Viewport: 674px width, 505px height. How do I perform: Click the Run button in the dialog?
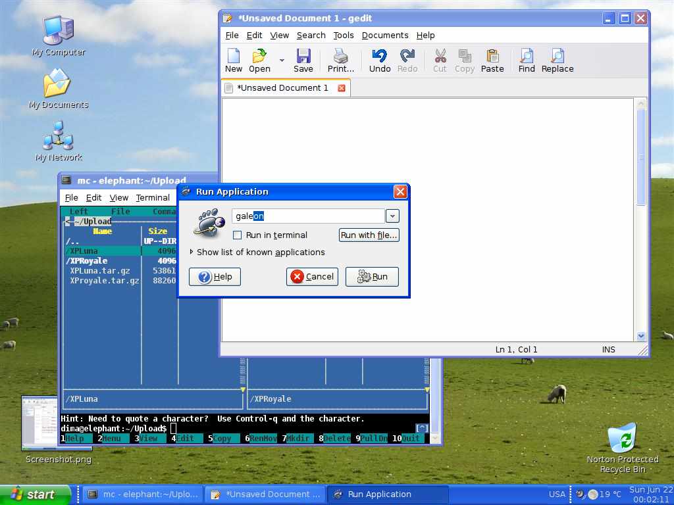372,277
